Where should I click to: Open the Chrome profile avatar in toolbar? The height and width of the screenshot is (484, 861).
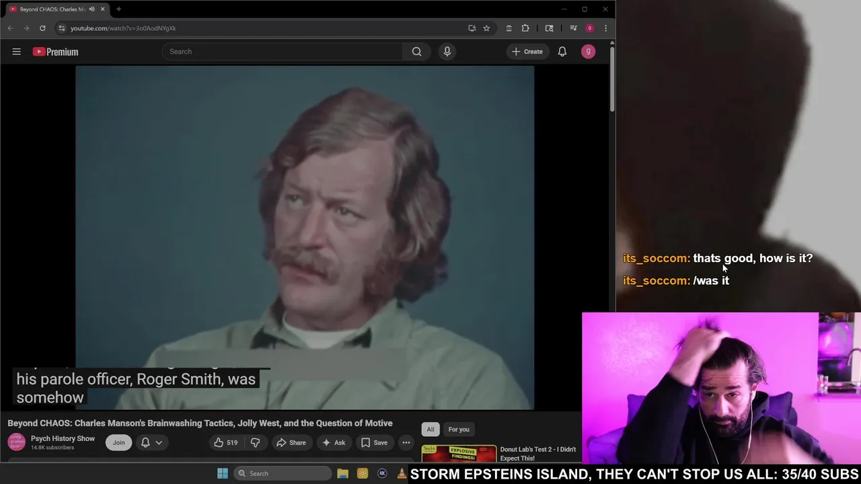coord(590,28)
